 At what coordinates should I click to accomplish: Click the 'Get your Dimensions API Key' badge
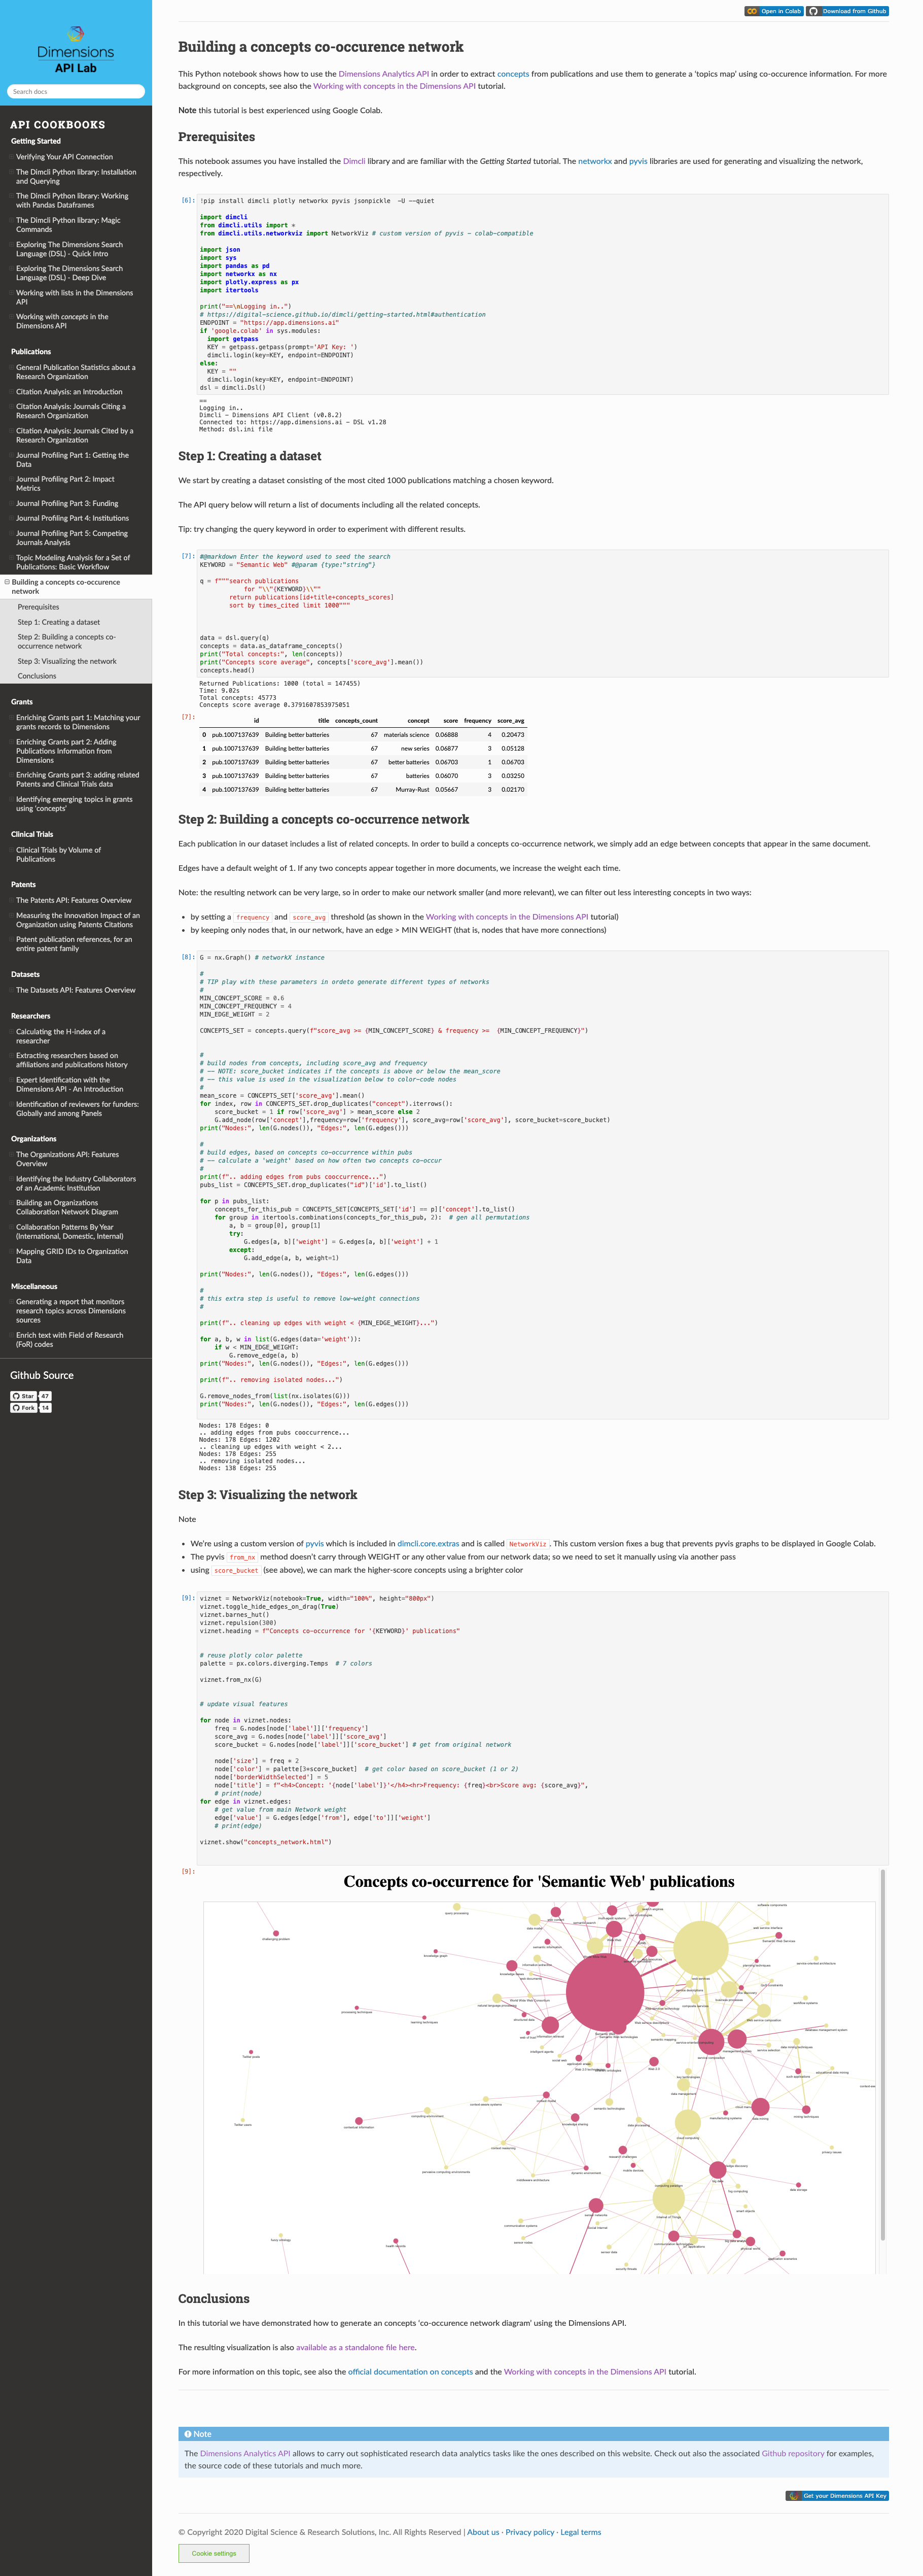point(837,2495)
